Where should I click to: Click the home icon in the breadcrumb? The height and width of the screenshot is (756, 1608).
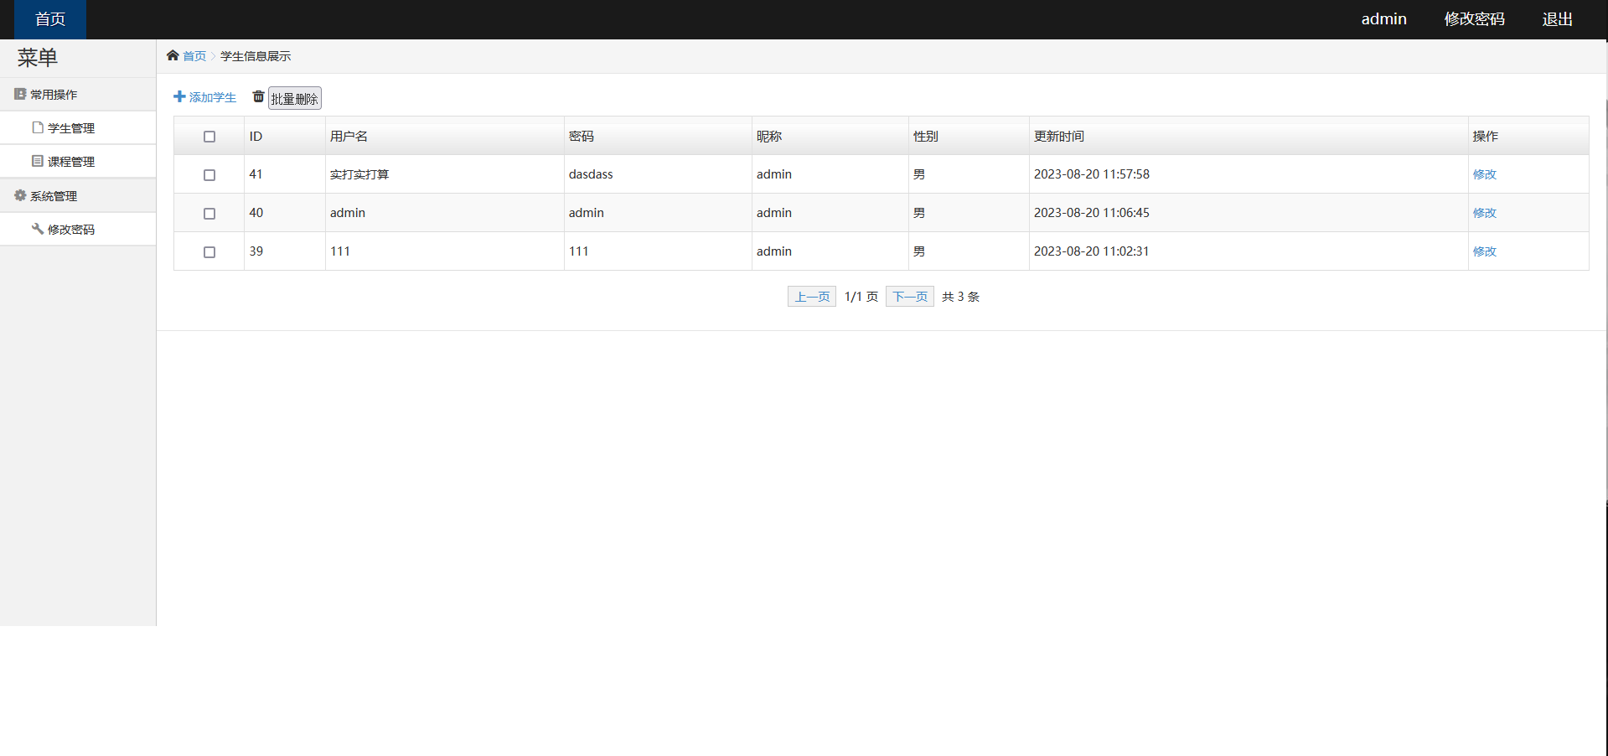coord(173,55)
